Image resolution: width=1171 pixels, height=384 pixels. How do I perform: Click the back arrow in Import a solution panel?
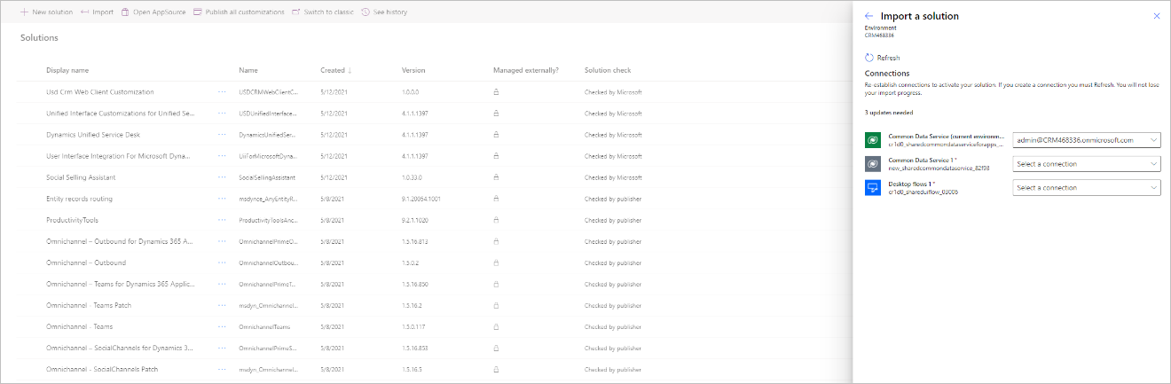(869, 16)
